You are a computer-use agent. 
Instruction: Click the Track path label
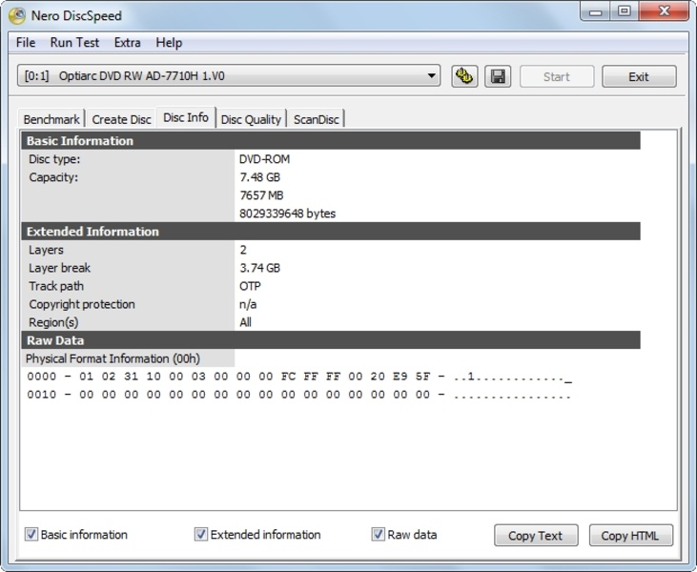[x=56, y=286]
